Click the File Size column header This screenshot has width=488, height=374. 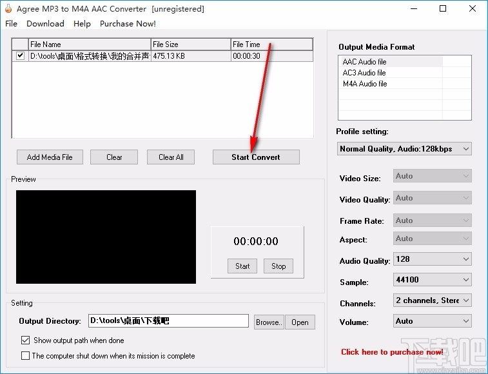191,44
